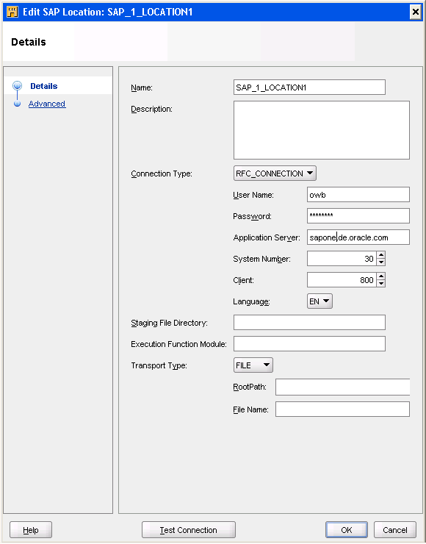Click into the Staging File Directory field

pos(309,322)
